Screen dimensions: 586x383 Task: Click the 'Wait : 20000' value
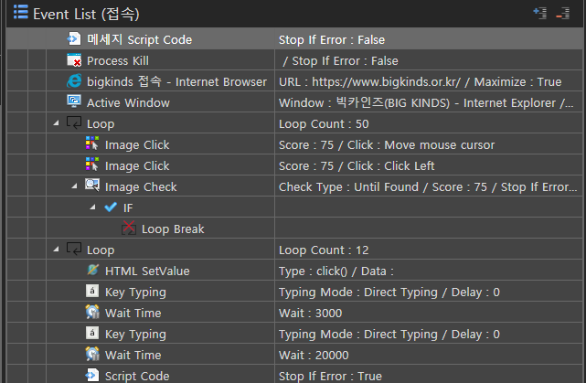click(314, 355)
